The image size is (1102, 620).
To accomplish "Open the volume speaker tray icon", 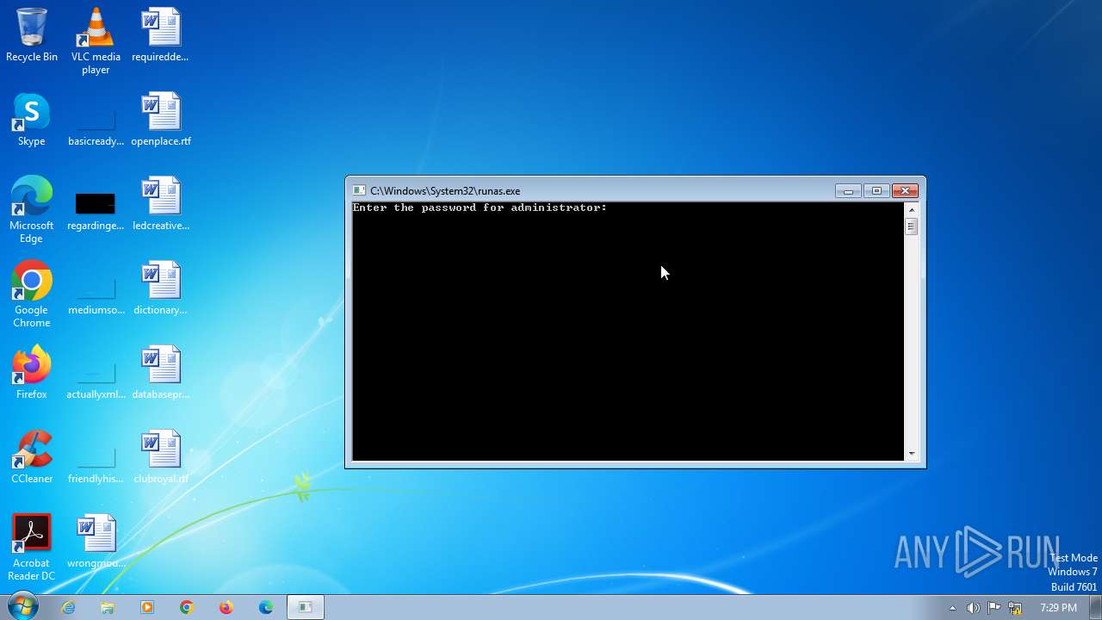I will [x=973, y=608].
